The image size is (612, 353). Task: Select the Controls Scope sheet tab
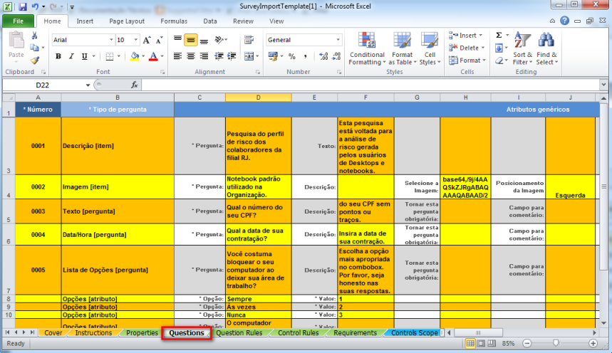point(415,333)
